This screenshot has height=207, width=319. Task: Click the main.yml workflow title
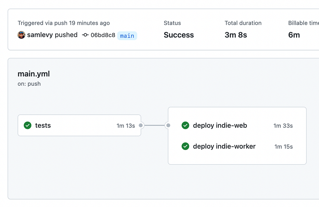[x=34, y=74]
